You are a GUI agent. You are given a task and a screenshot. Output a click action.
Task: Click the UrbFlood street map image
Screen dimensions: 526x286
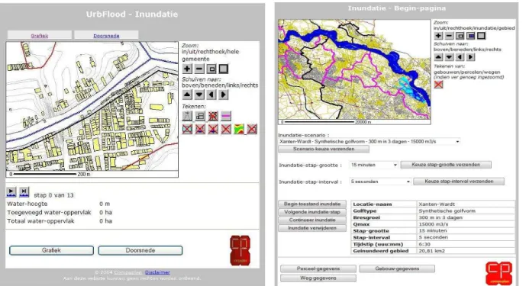92,109
